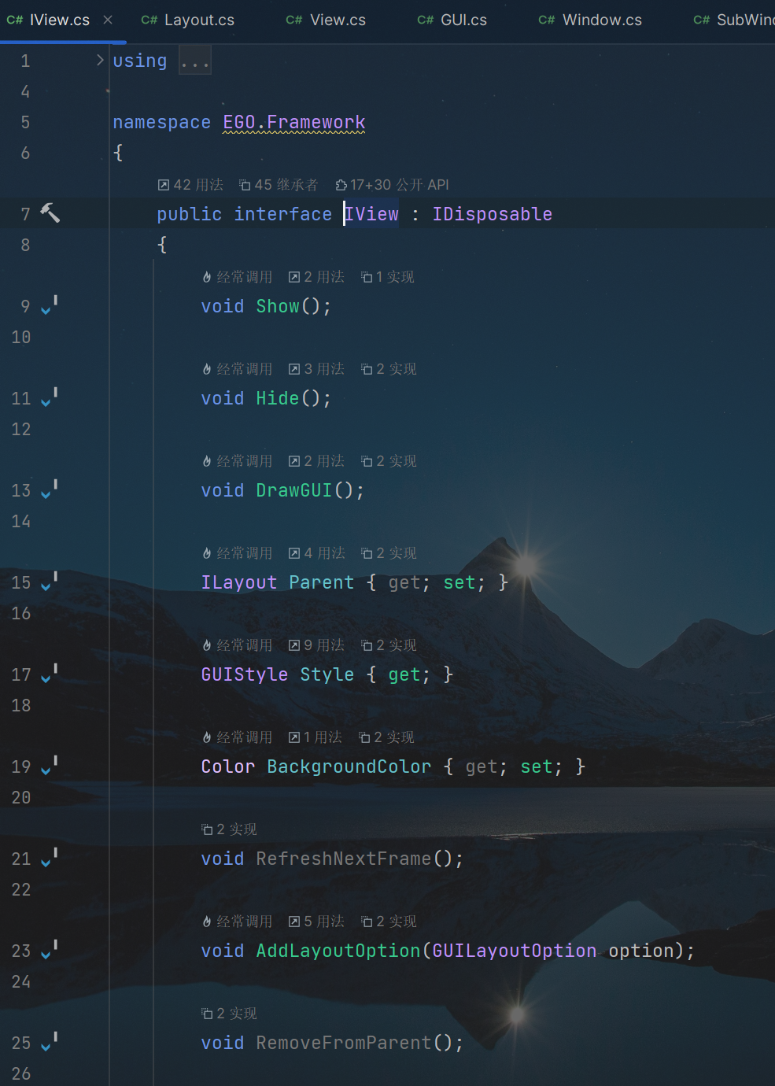Click the Hide method name

coord(278,398)
